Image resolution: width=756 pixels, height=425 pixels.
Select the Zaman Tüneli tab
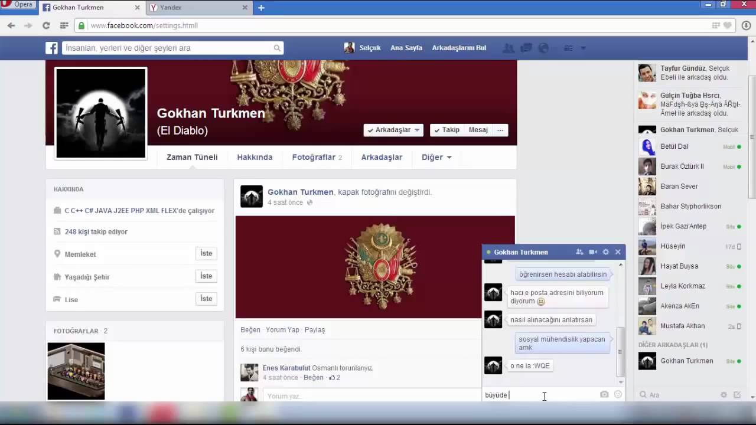pos(192,157)
